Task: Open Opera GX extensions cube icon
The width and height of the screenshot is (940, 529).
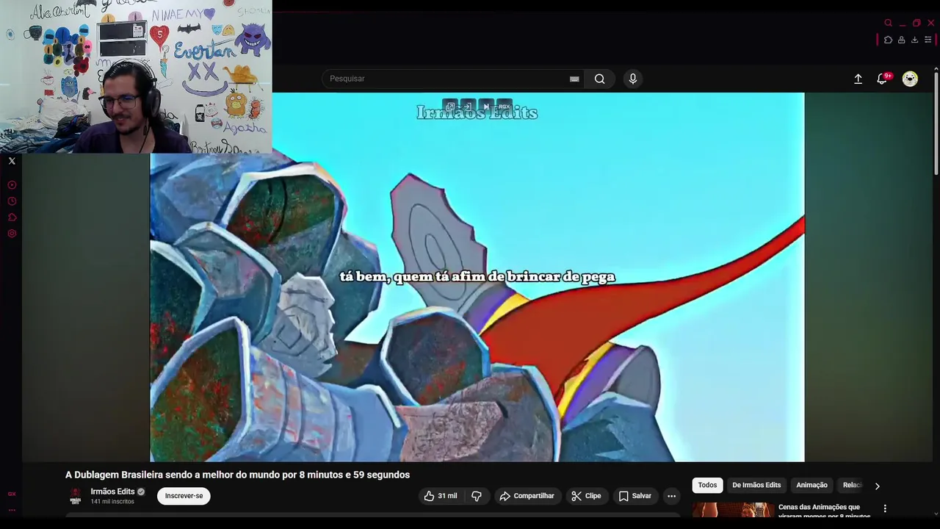Action: coord(888,40)
